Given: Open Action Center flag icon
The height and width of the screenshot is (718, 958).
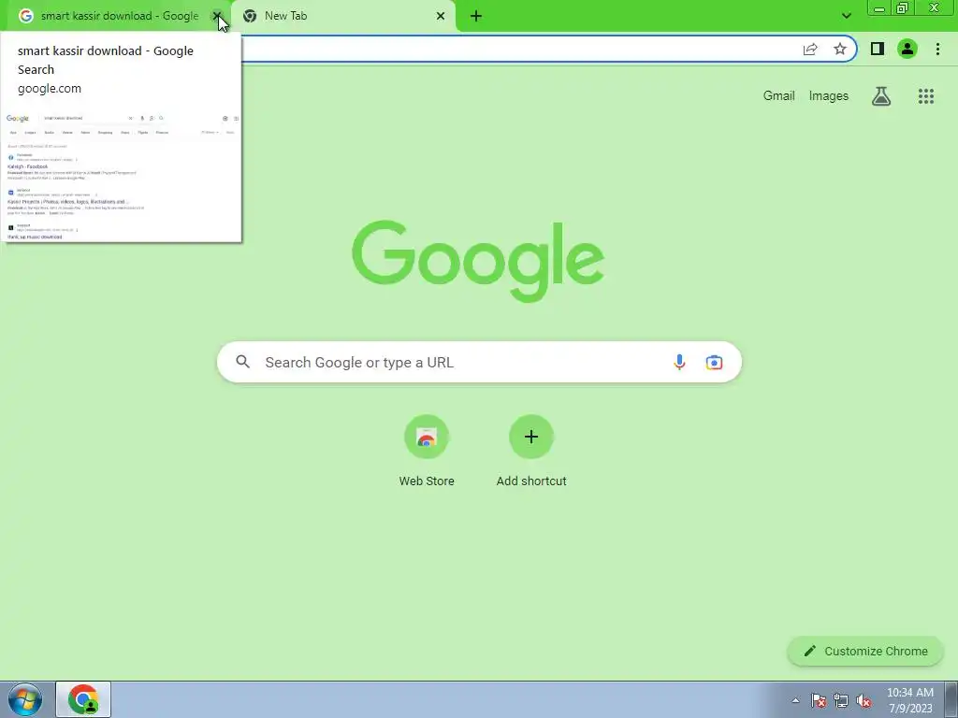Looking at the screenshot, I should (x=818, y=700).
